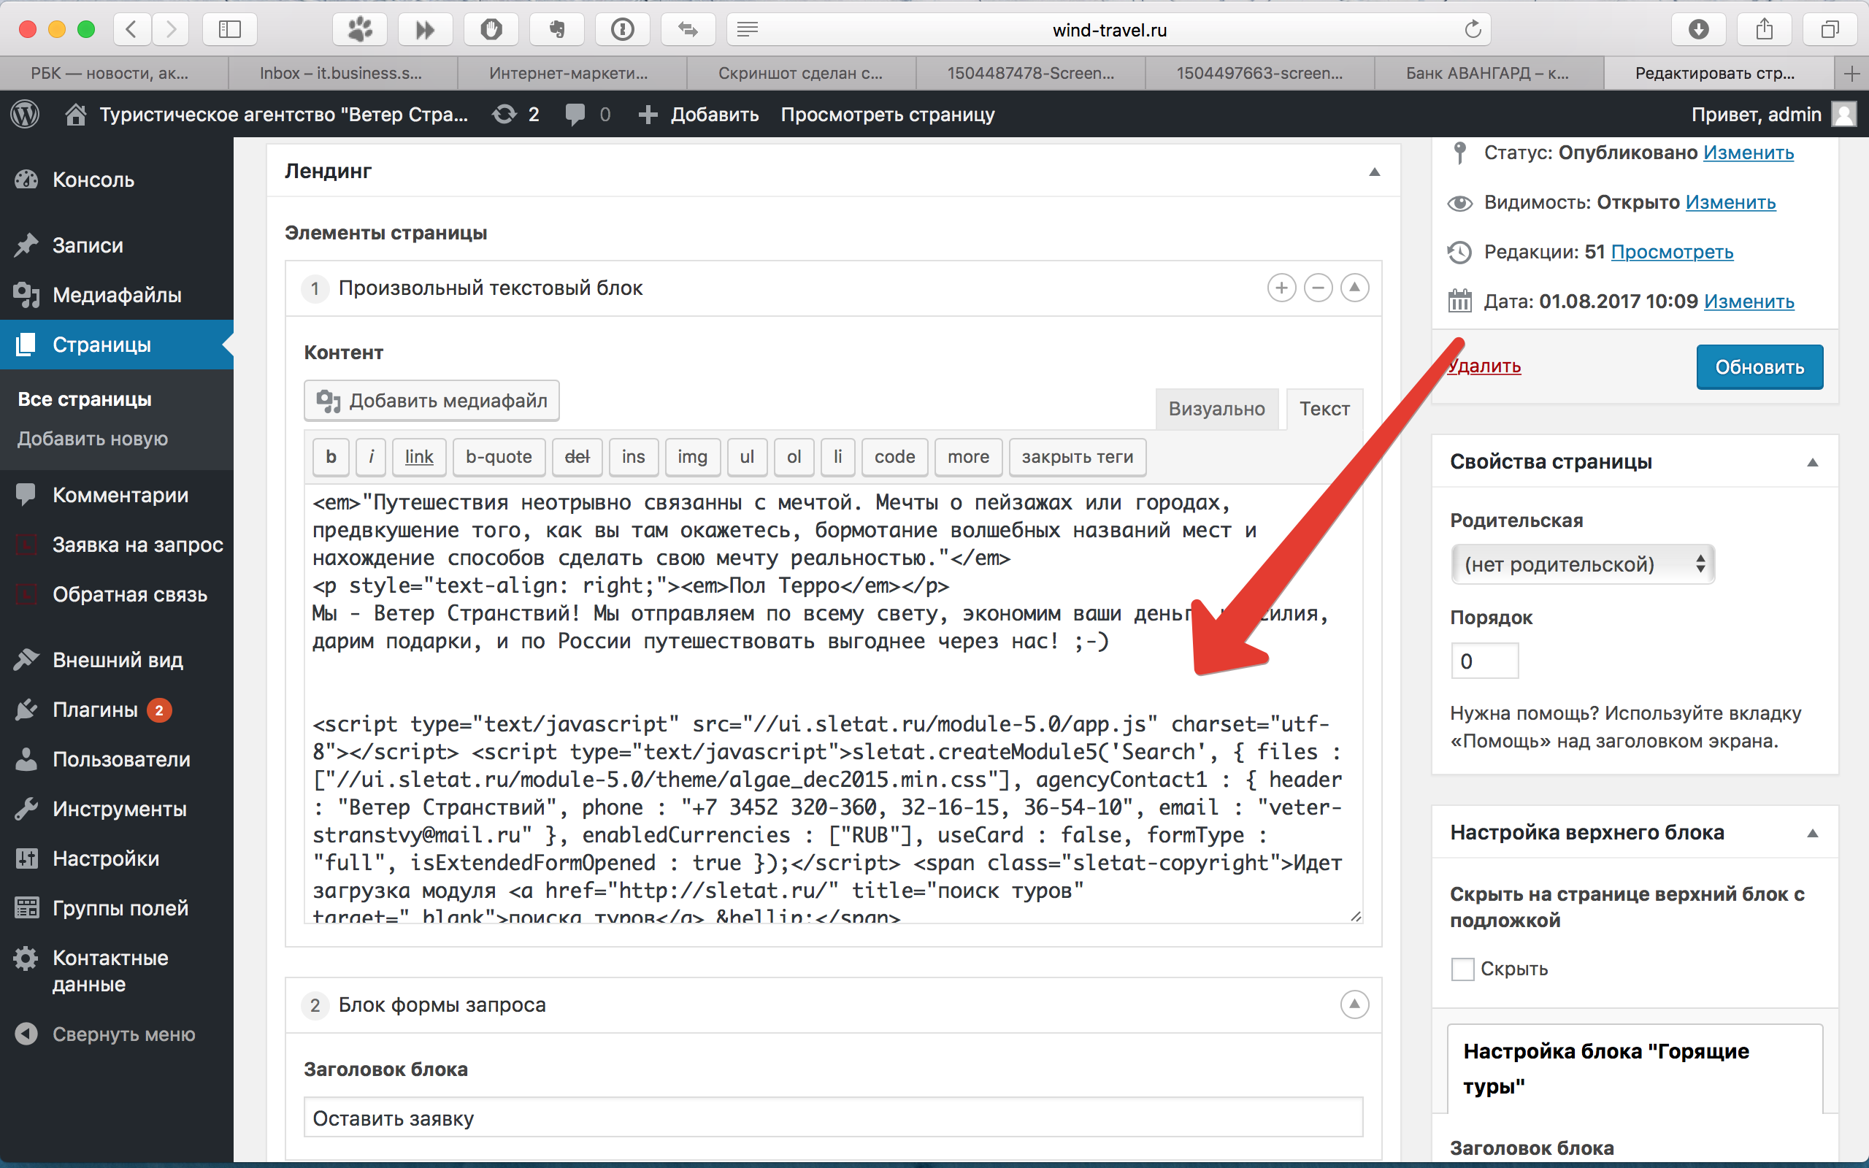Insert bold tag with the b button
Viewport: 1869px width, 1168px height.
(x=331, y=457)
